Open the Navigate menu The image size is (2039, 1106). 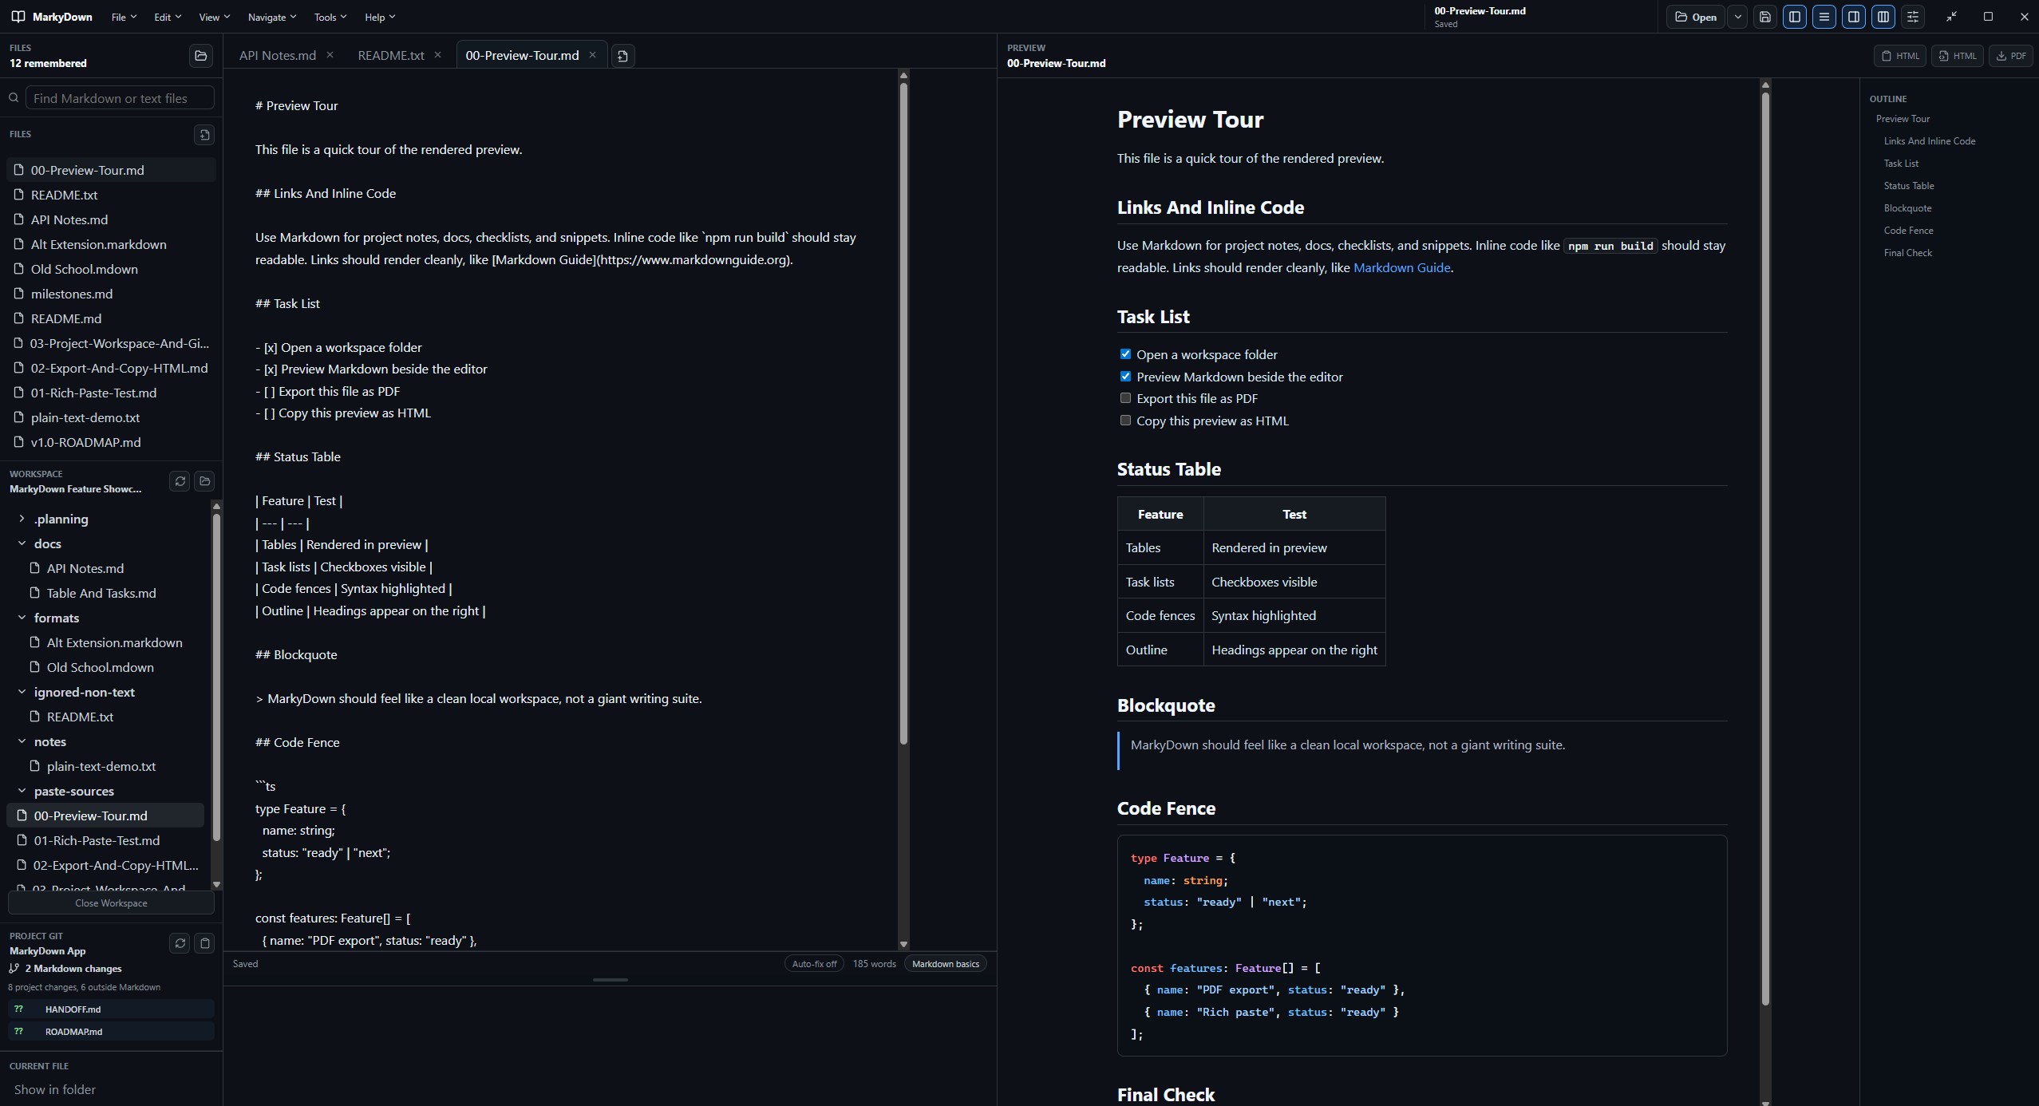272,17
